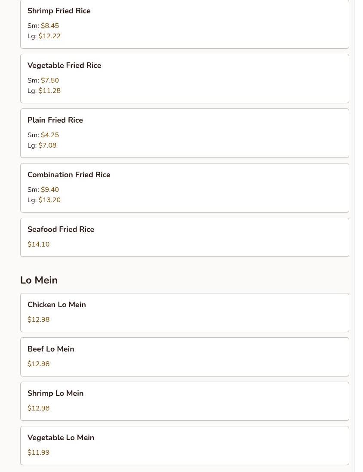Click the Plain Fried Rice $7.08 price
The width and height of the screenshot is (363, 472).
(48, 145)
